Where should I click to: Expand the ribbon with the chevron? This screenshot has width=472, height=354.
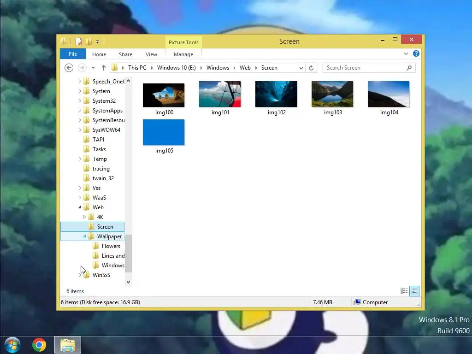(406, 53)
